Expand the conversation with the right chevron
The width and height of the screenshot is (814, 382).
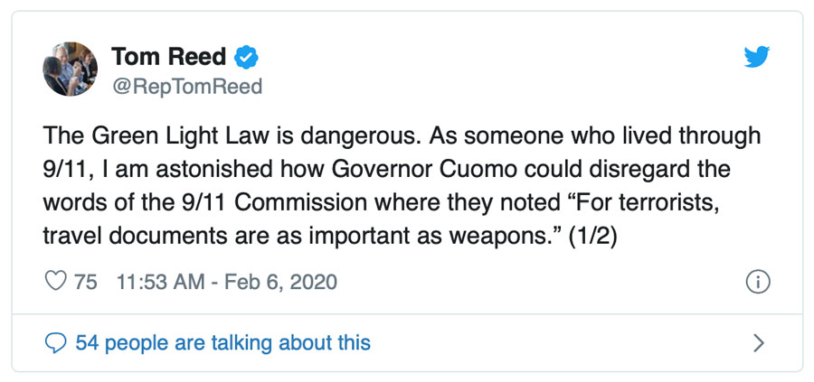click(759, 343)
